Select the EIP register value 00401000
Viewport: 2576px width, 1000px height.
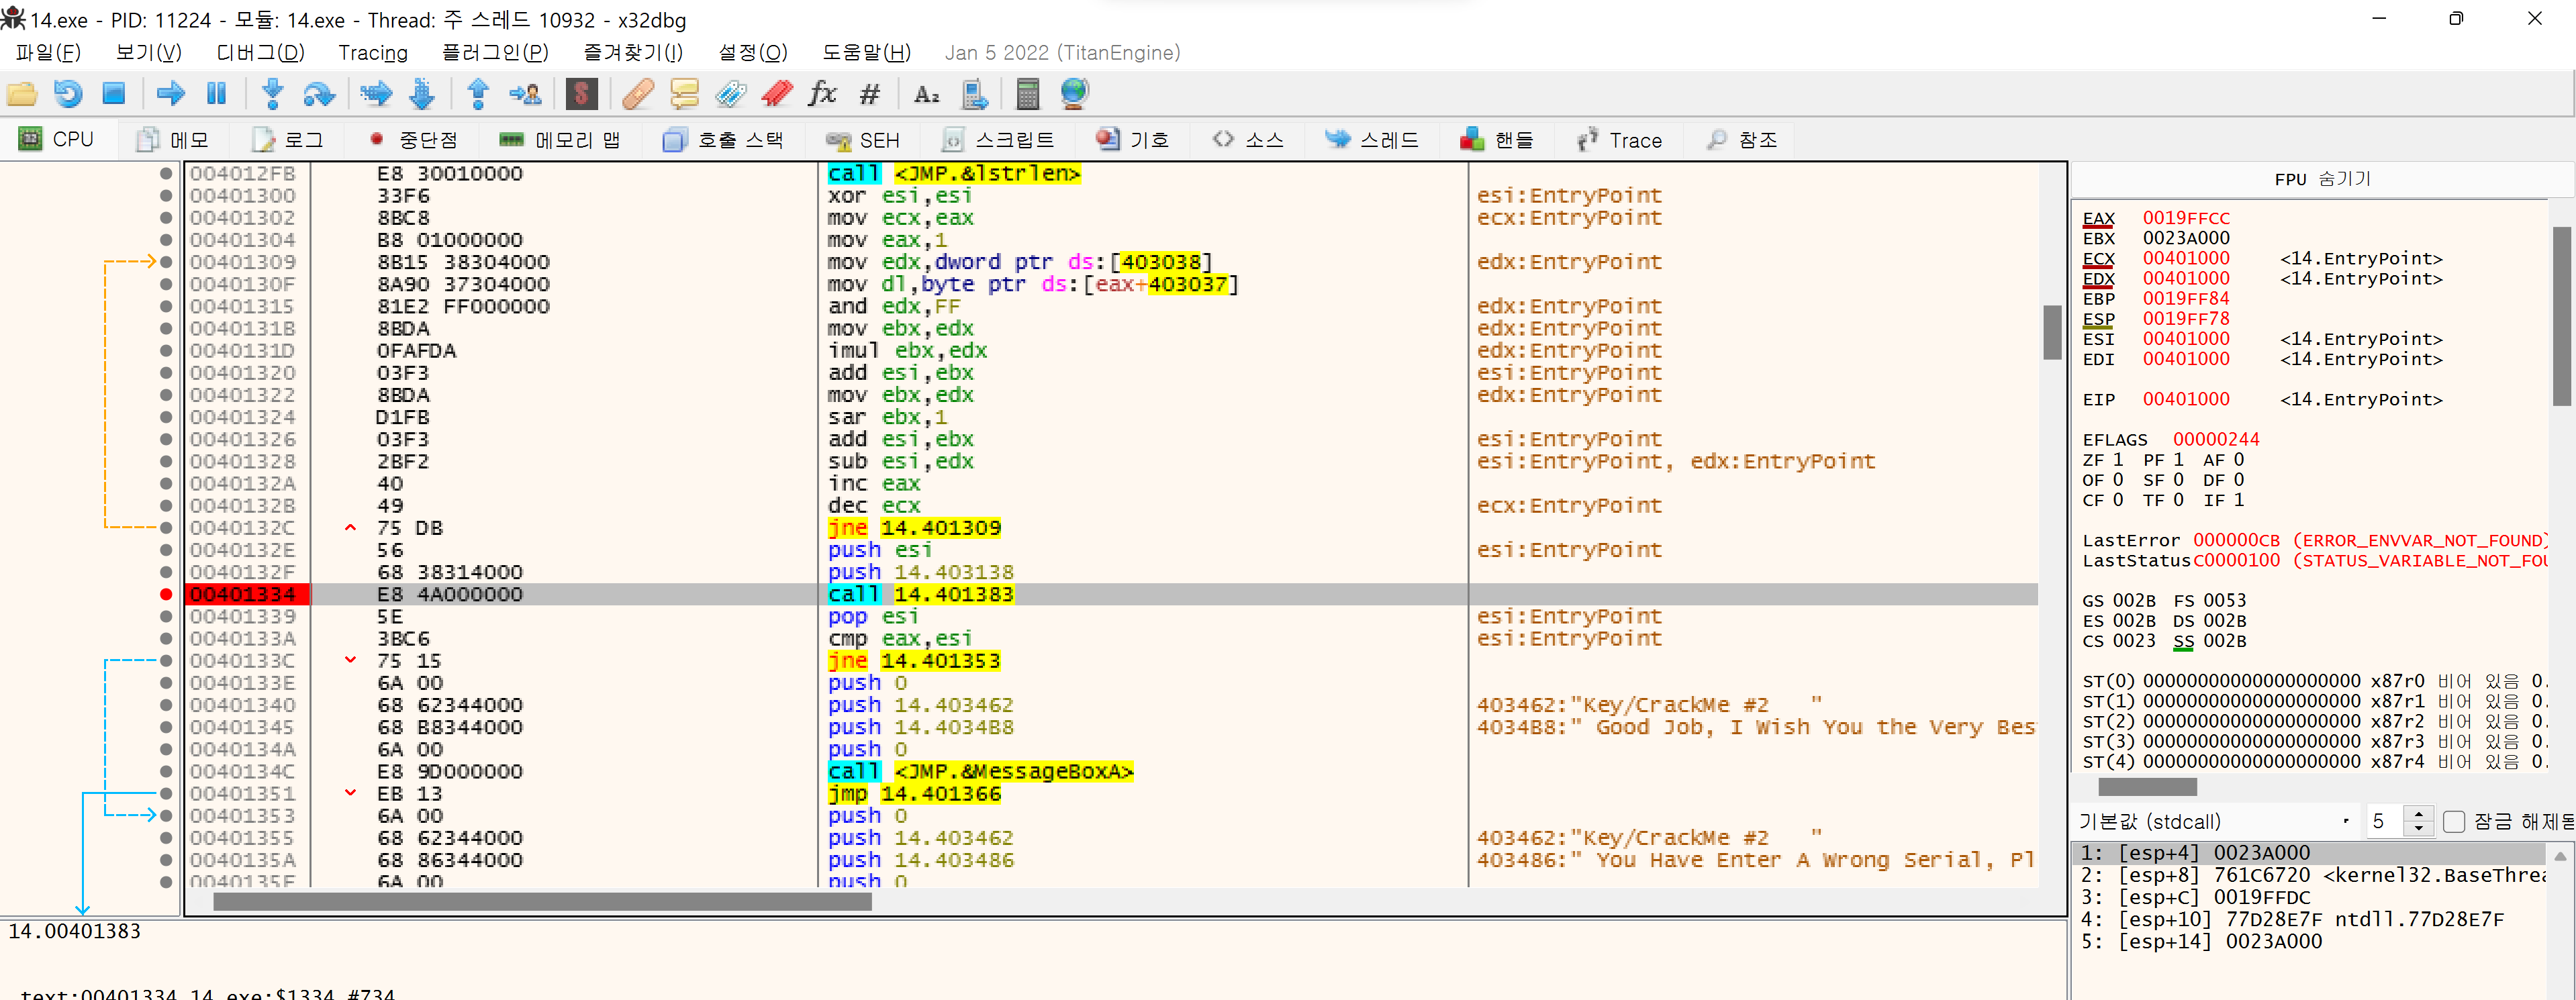click(2186, 399)
